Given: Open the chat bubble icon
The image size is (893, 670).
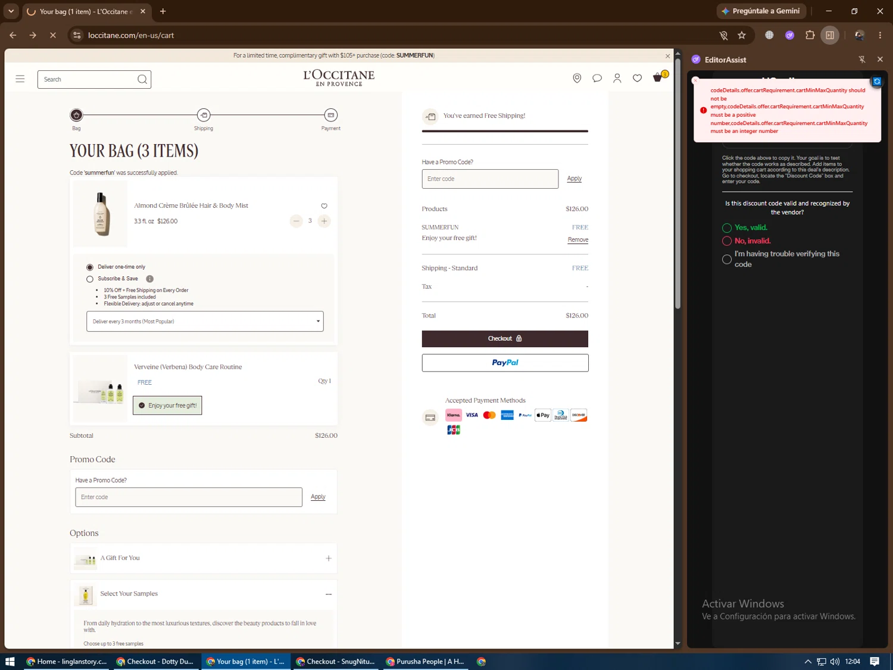Looking at the screenshot, I should coord(597,79).
